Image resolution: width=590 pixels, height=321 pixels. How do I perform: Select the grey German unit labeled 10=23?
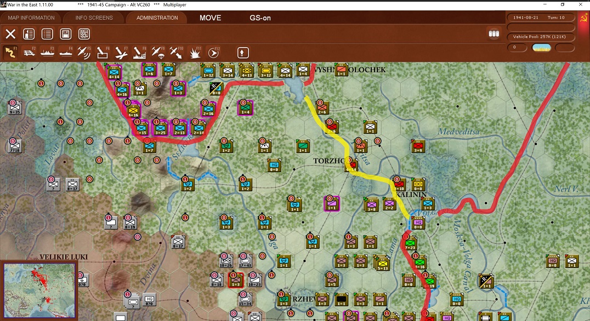[x=254, y=280]
